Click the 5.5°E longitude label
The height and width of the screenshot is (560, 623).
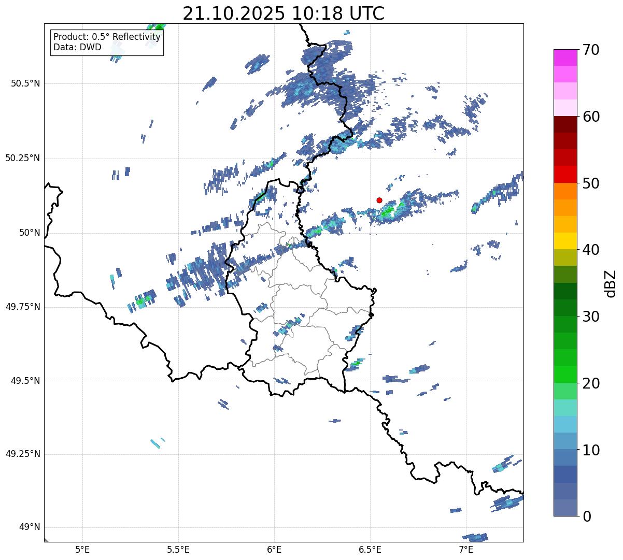(178, 549)
